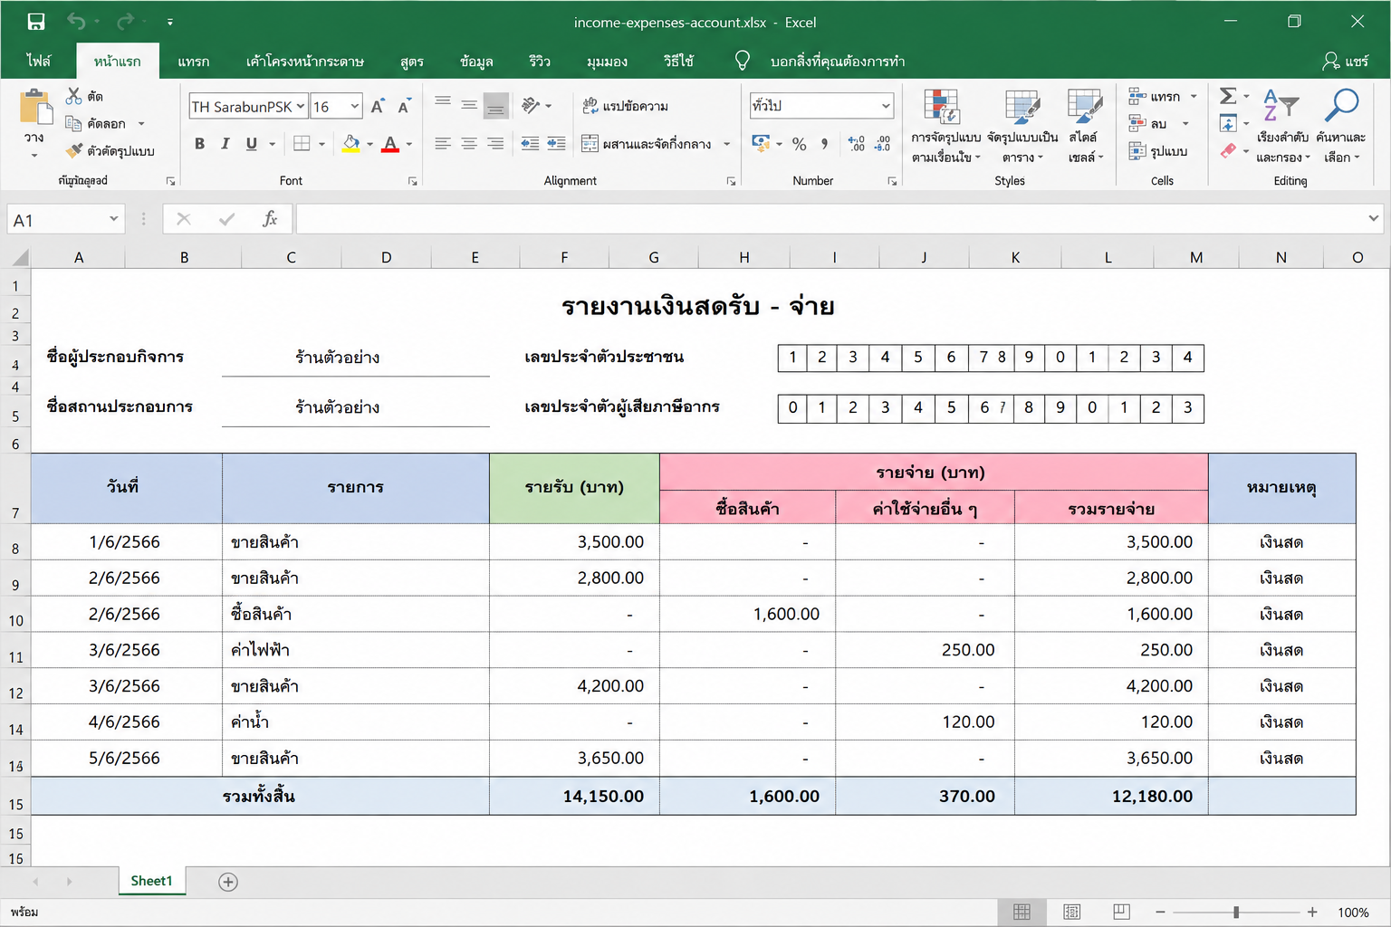
Task: Toggle align text left
Action: coord(443,144)
